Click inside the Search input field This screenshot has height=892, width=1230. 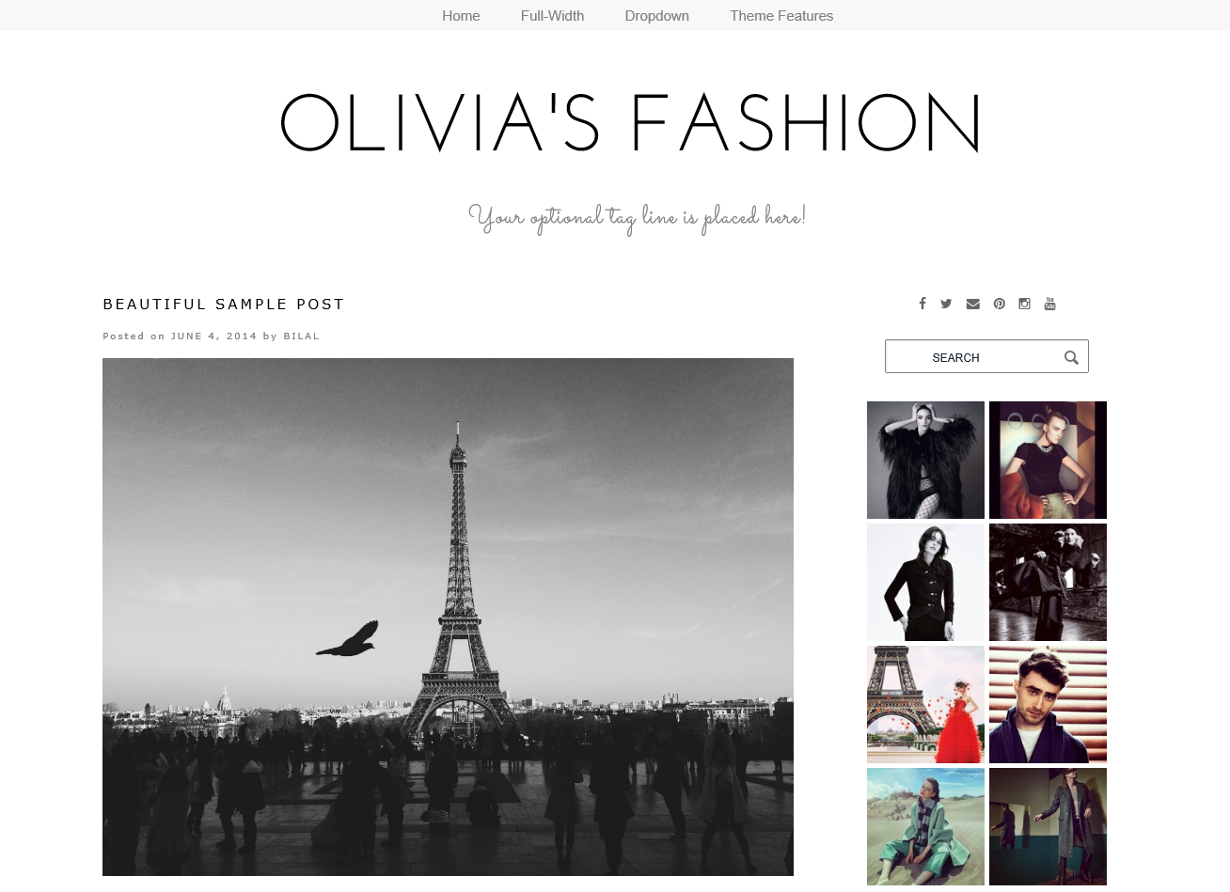972,357
